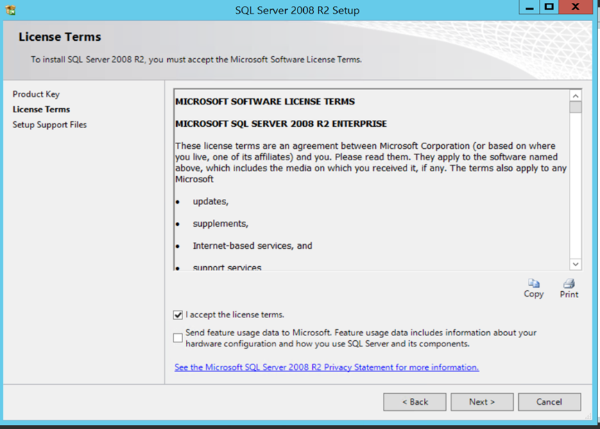The width and height of the screenshot is (600, 429).
Task: Select License Terms step in sidebar
Action: click(42, 110)
